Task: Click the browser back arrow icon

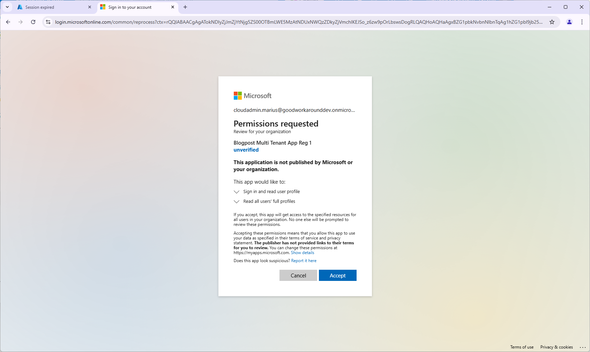Action: (x=8, y=22)
